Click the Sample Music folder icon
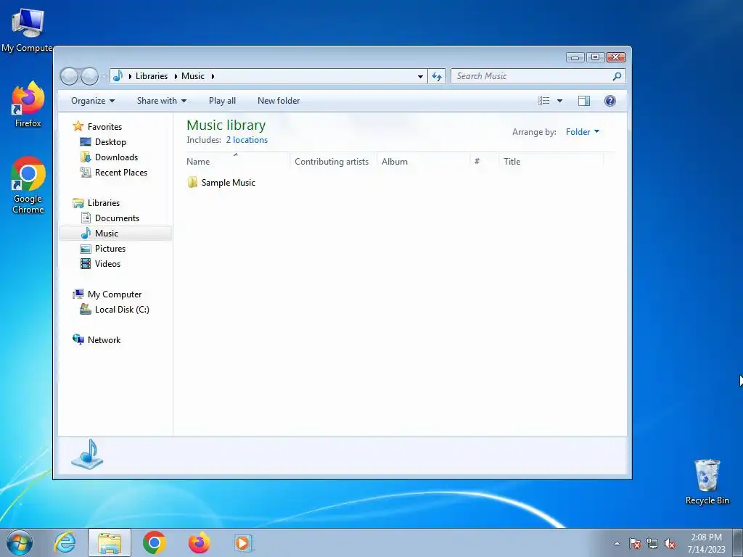This screenshot has width=743, height=557. pyautogui.click(x=192, y=182)
